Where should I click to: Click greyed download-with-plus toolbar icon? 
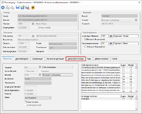[x=7, y=7]
